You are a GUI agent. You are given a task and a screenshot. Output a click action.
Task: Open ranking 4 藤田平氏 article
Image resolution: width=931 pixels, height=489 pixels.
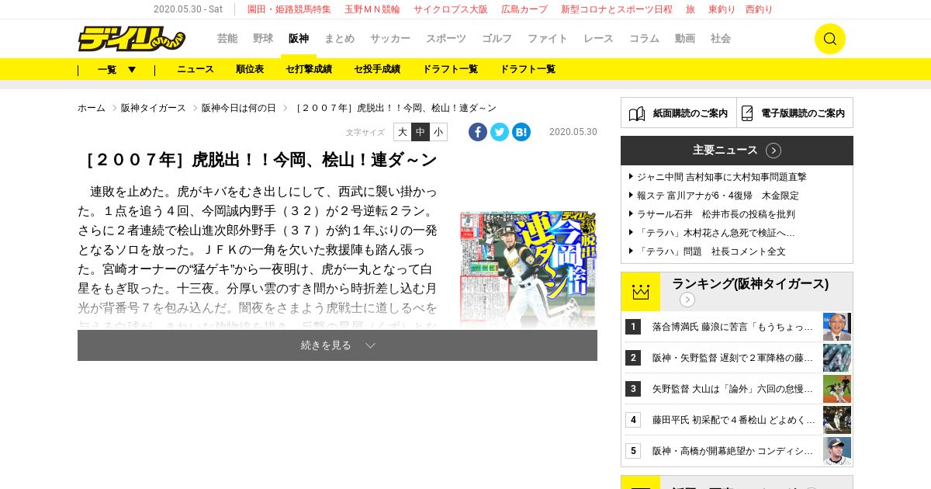pyautogui.click(x=734, y=420)
